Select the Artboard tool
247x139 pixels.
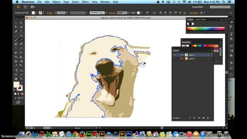point(16,75)
